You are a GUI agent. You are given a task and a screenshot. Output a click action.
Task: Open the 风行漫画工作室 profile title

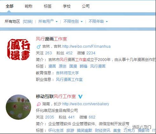coord(51,39)
